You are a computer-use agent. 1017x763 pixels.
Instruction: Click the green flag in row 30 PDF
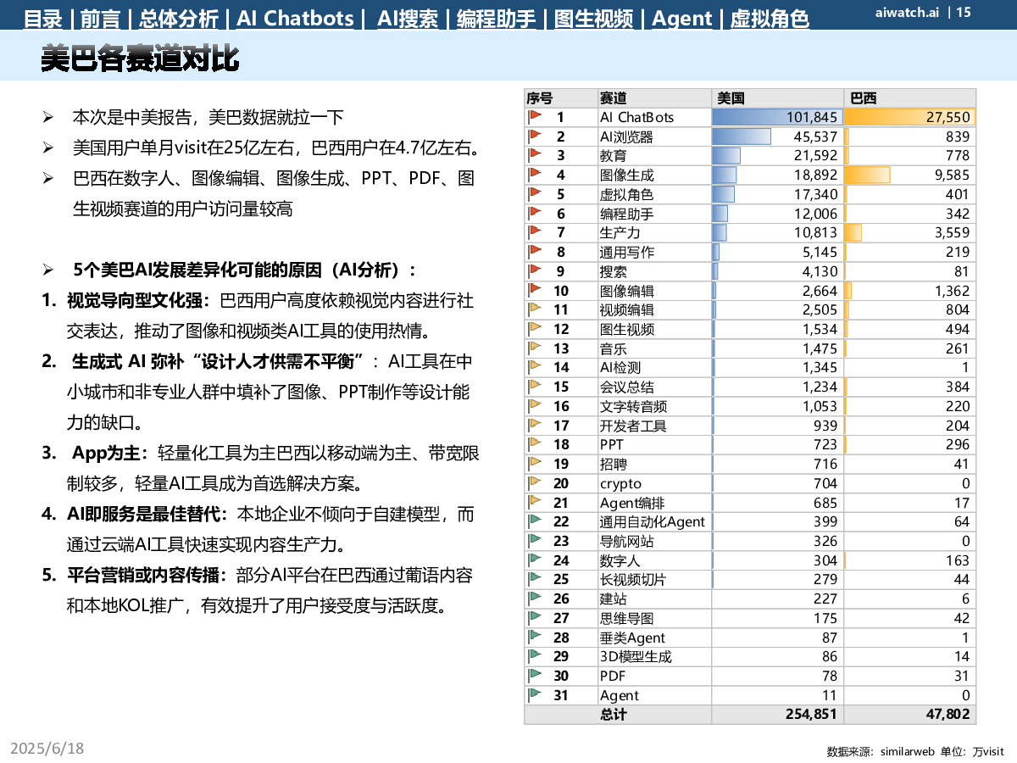(535, 675)
